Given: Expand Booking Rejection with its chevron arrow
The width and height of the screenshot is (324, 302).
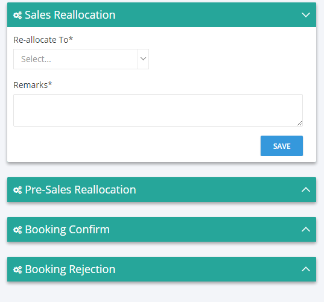Looking at the screenshot, I should coord(306,269).
